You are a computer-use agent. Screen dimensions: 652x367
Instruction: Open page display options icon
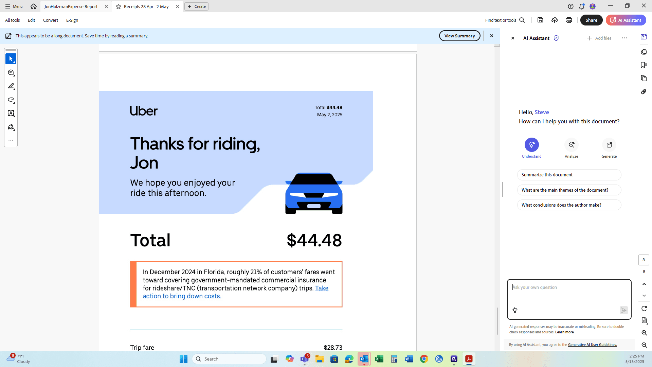coord(644,320)
